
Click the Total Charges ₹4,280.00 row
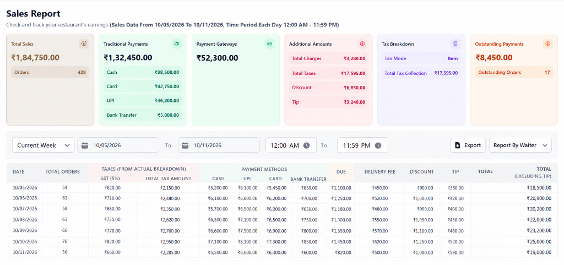click(328, 58)
